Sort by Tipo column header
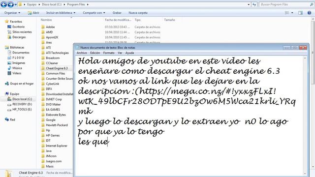 [138, 20]
